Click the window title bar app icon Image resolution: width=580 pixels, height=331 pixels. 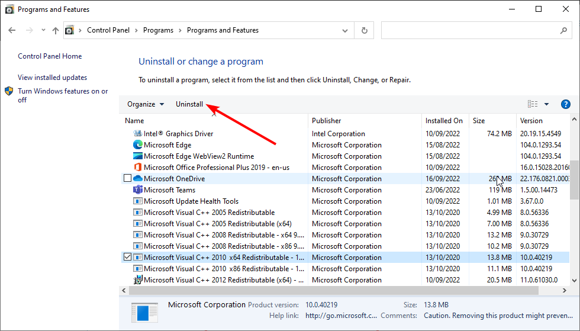pyautogui.click(x=9, y=9)
